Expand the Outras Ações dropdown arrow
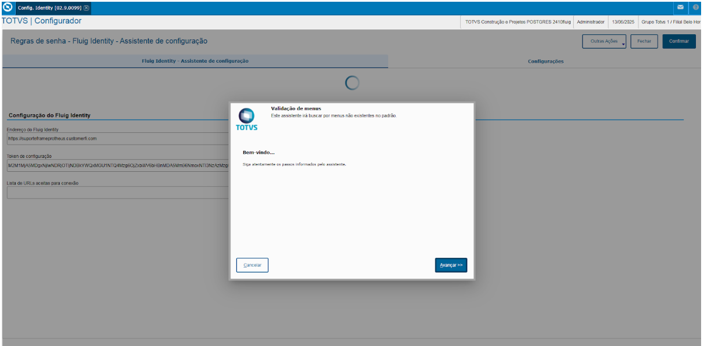This screenshot has width=704, height=346. (x=623, y=43)
